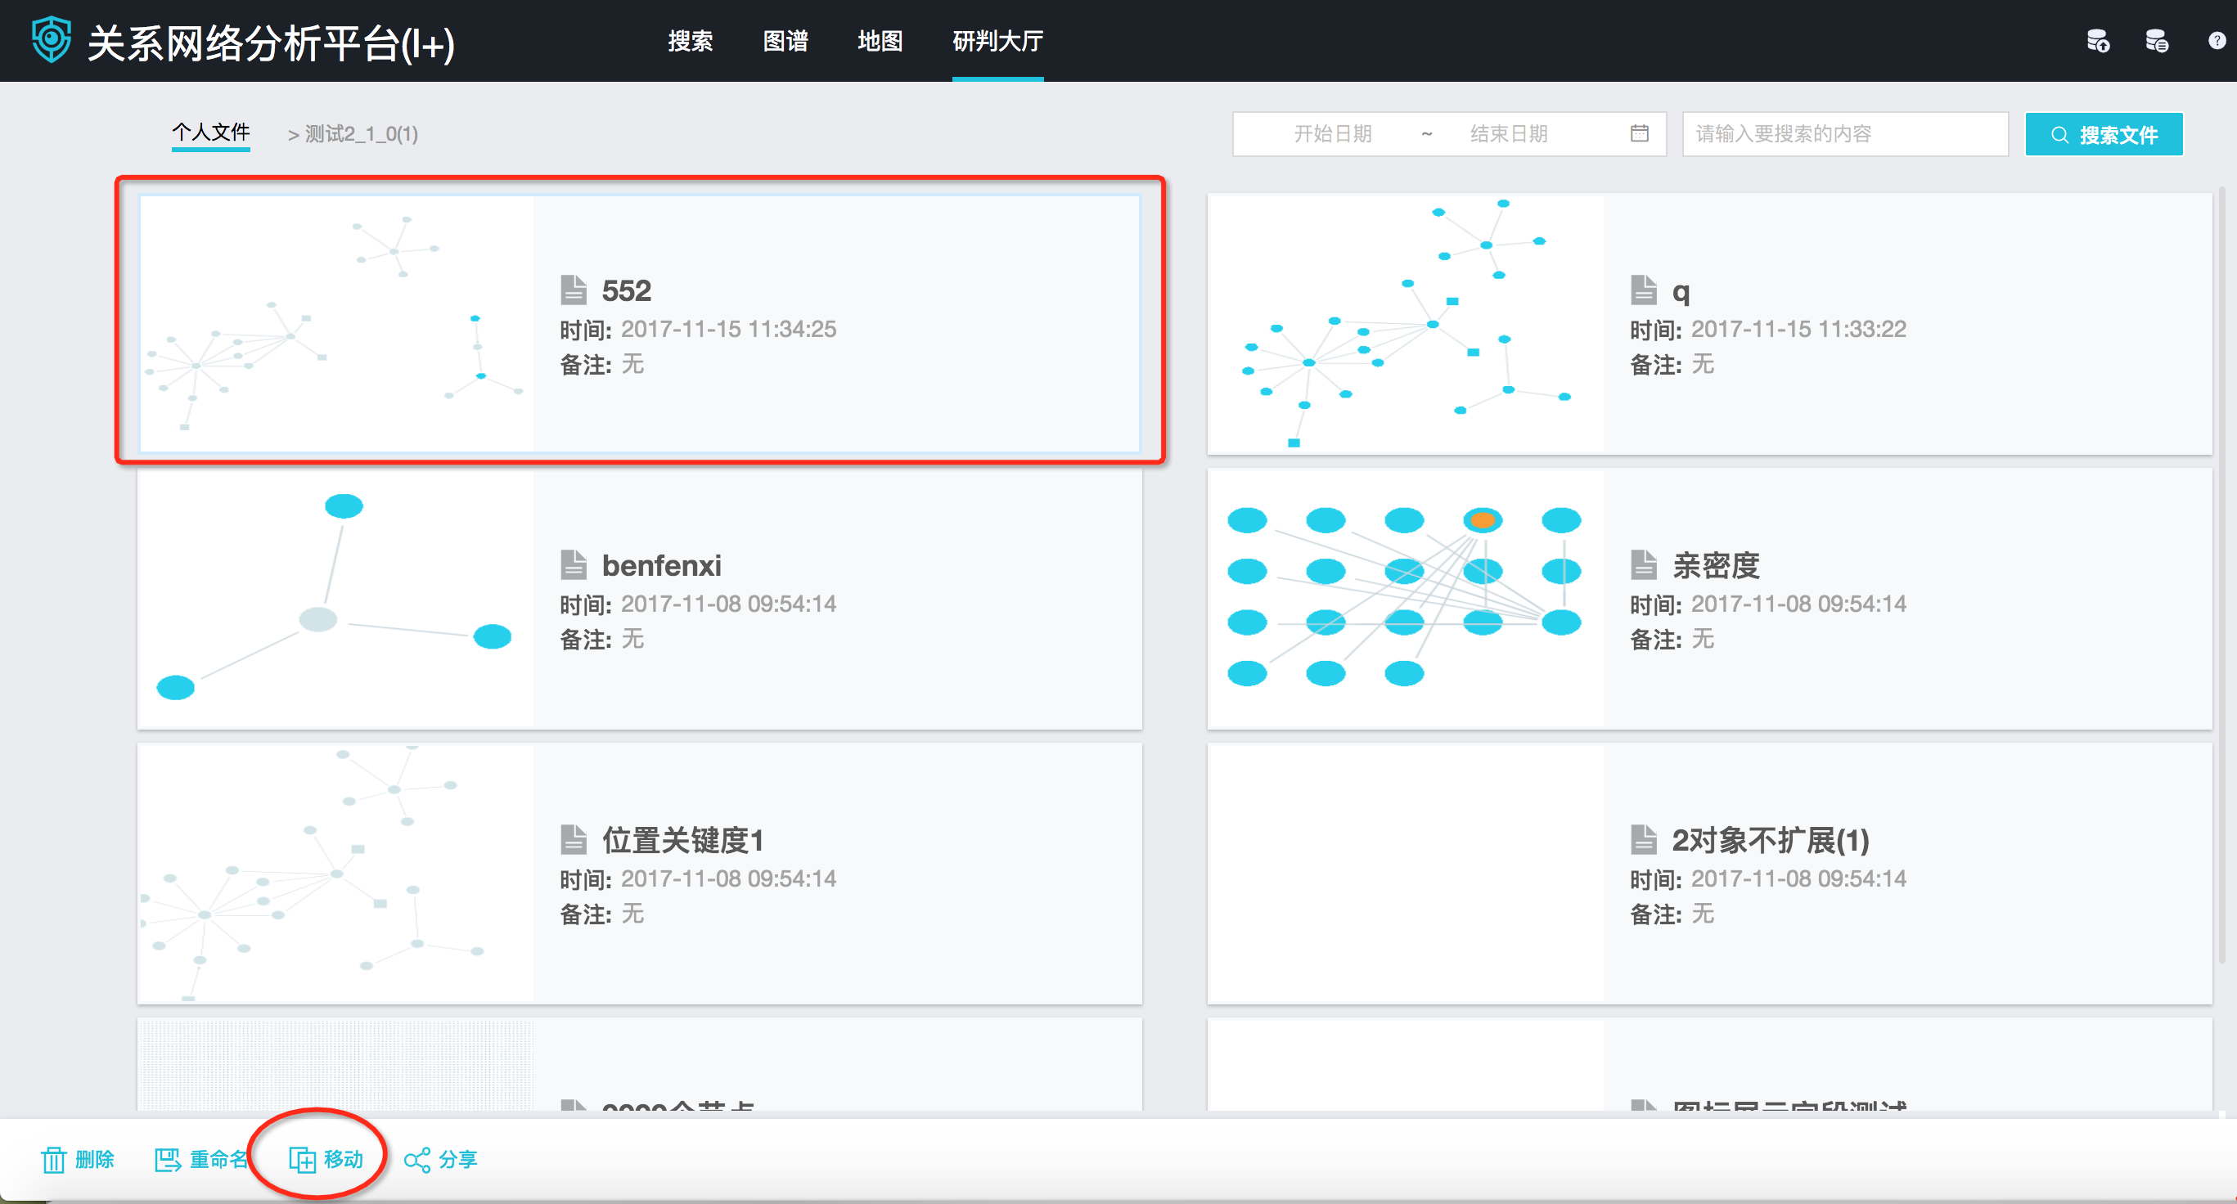This screenshot has width=2237, height=1204.
Task: Click the share icon
Action: (x=416, y=1160)
